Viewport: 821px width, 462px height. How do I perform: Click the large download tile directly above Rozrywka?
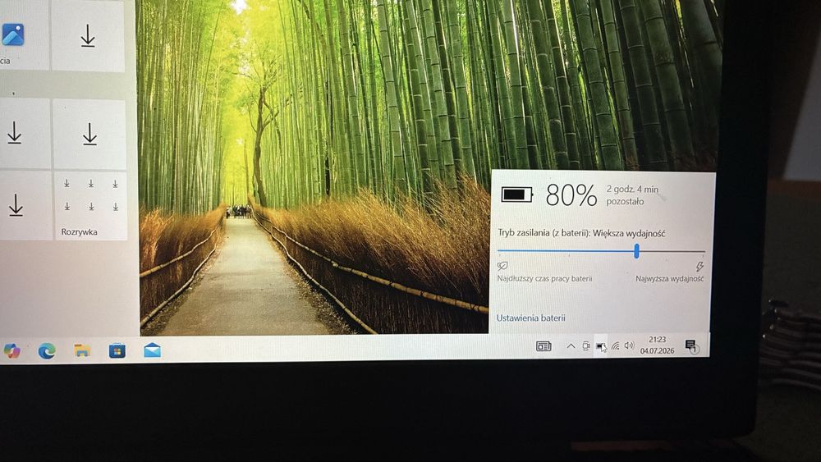pos(89,134)
